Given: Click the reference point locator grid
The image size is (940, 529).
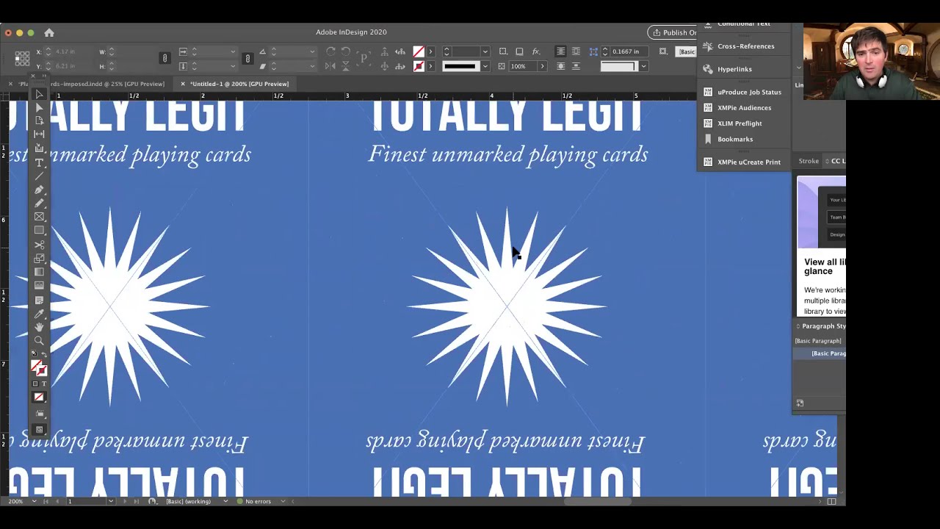Looking at the screenshot, I should [22, 59].
